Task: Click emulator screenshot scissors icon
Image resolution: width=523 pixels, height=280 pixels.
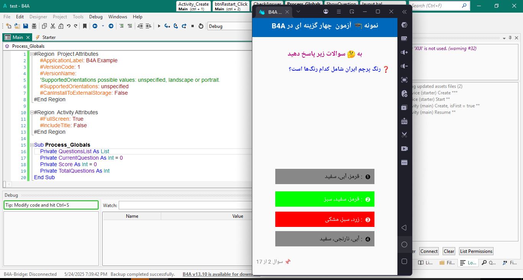Action: point(404,134)
